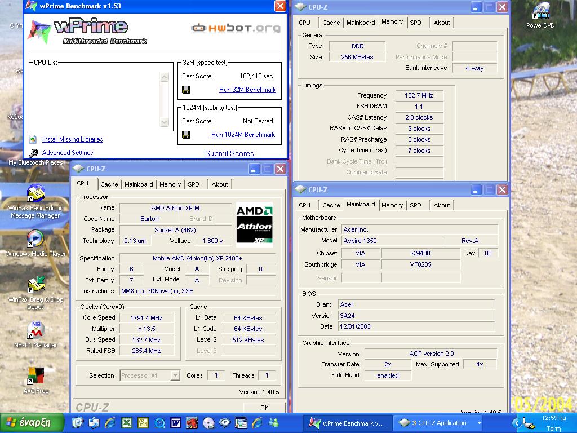Switch to Mainboard tab in front CPU-Z window
The image size is (577, 433).
[x=139, y=184]
